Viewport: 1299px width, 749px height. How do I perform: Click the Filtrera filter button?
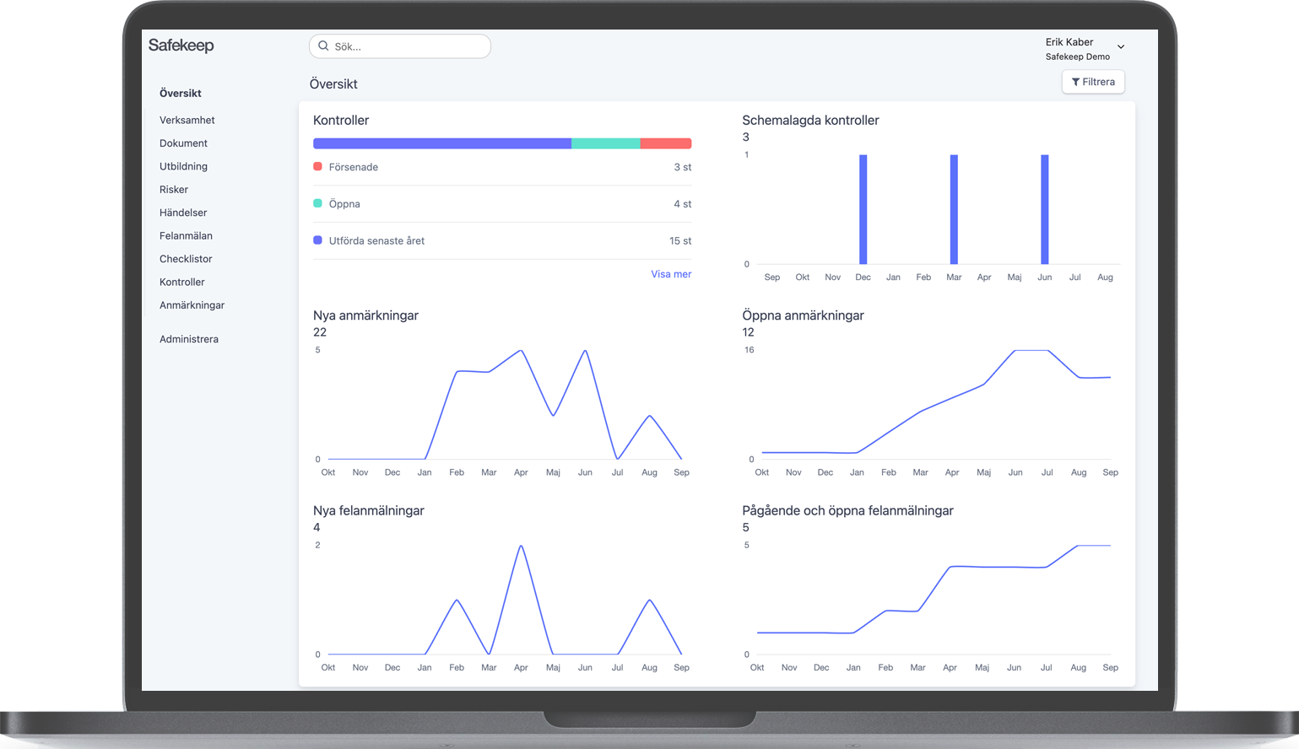(x=1093, y=82)
